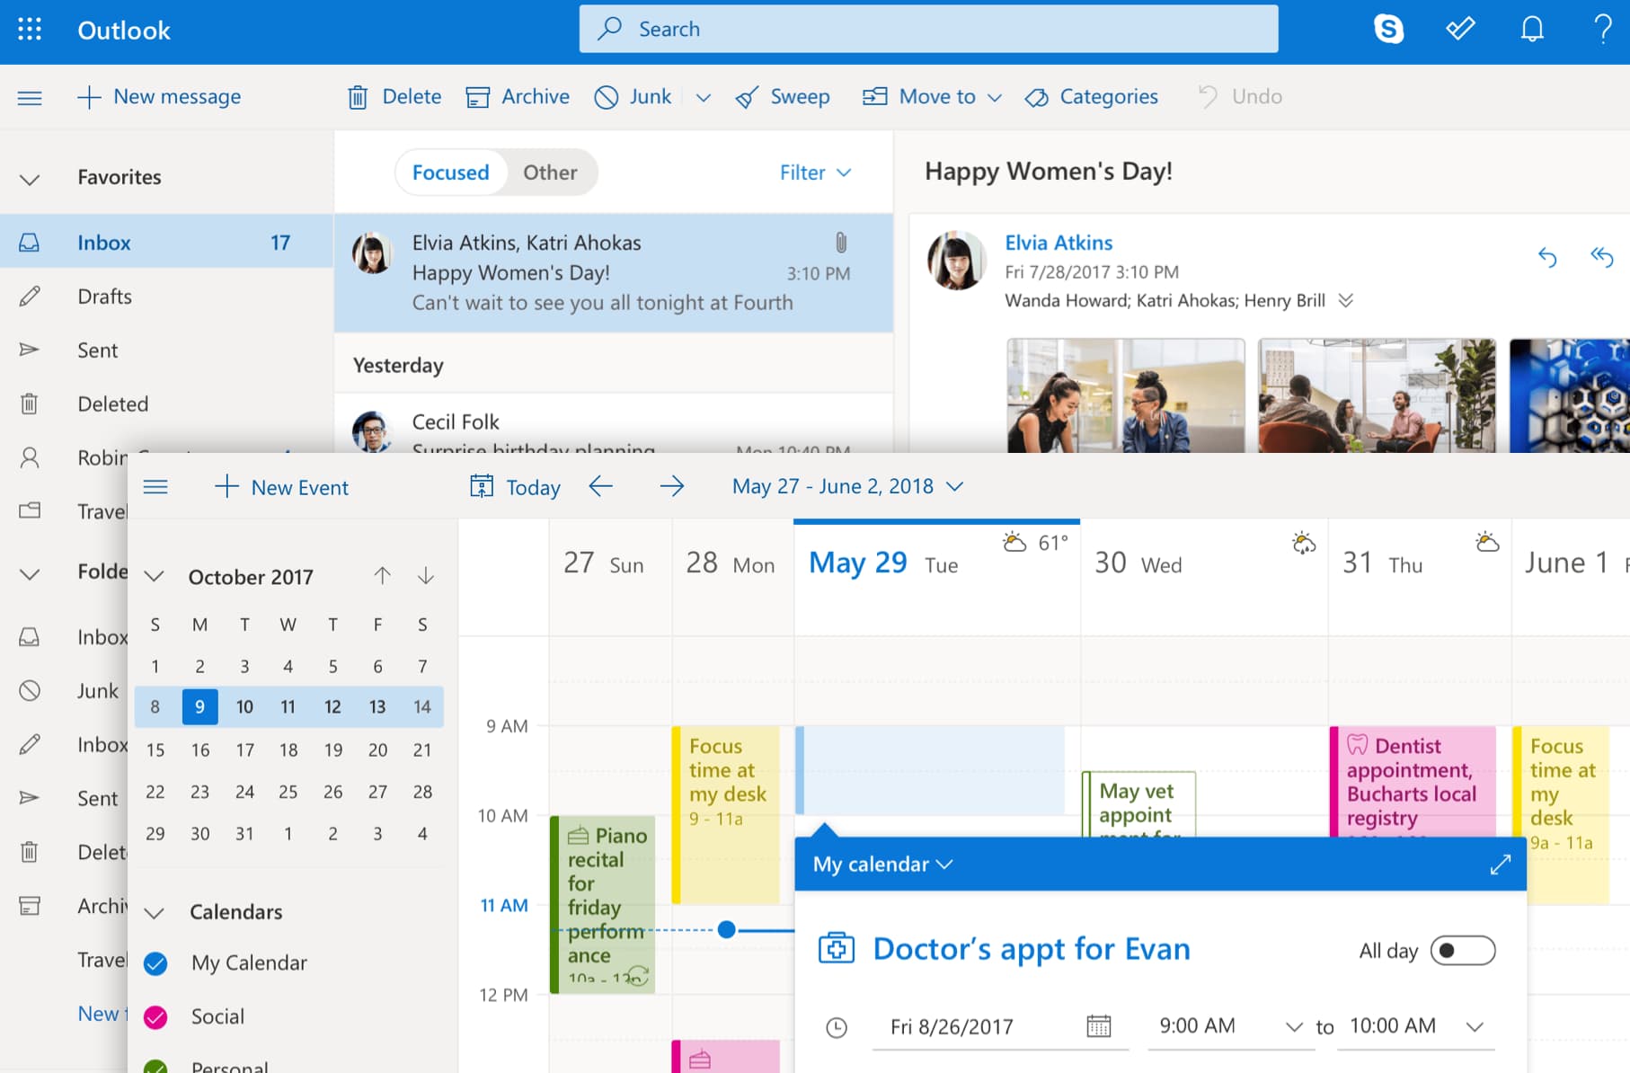The image size is (1630, 1073).
Task: Toggle the My Calendar checkbox
Action: 155,963
